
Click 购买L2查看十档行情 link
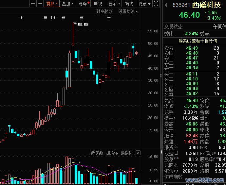[198, 41]
